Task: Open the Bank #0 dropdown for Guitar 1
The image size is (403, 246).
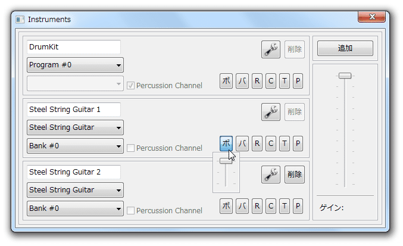Action: pos(75,146)
